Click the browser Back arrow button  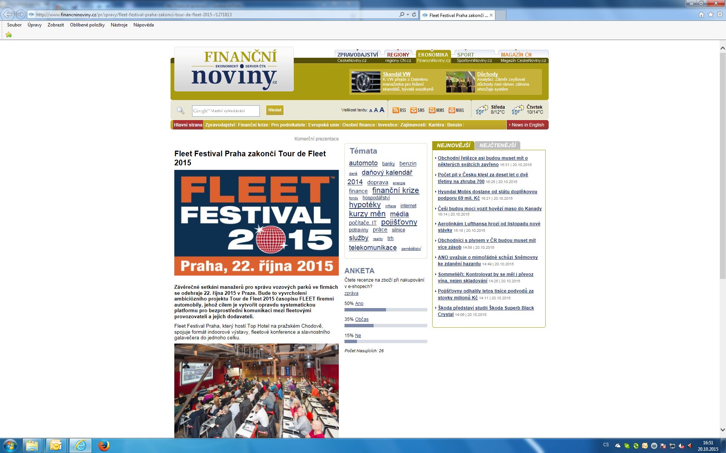(8, 14)
